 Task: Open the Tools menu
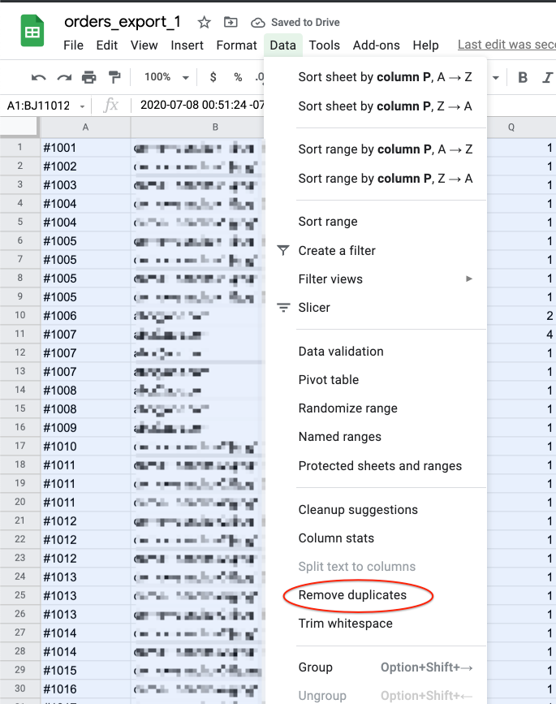[x=325, y=45]
